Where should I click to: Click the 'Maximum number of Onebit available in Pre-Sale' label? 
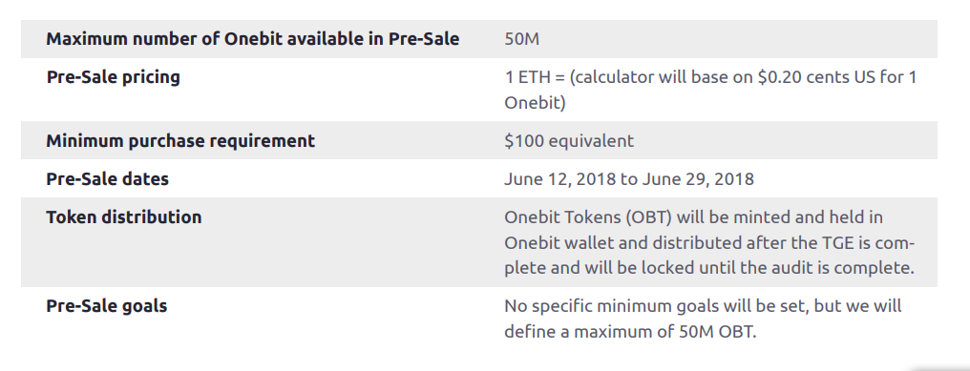tap(252, 39)
